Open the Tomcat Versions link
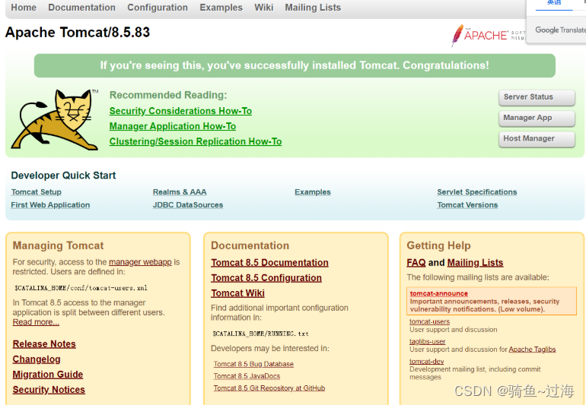 tap(467, 205)
